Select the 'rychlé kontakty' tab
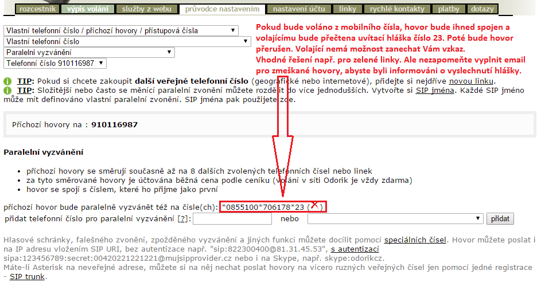Viewport: 541px width, 286px height. (396, 9)
